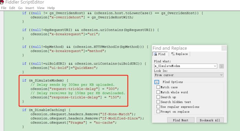The width and height of the screenshot is (240, 131).
Task: Click the "If-None-Match" header removal line
Action: 83,114
